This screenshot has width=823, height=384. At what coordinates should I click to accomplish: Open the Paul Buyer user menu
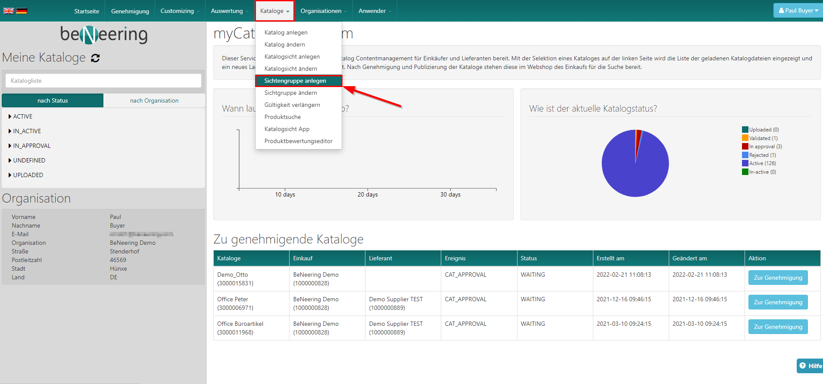coord(798,11)
